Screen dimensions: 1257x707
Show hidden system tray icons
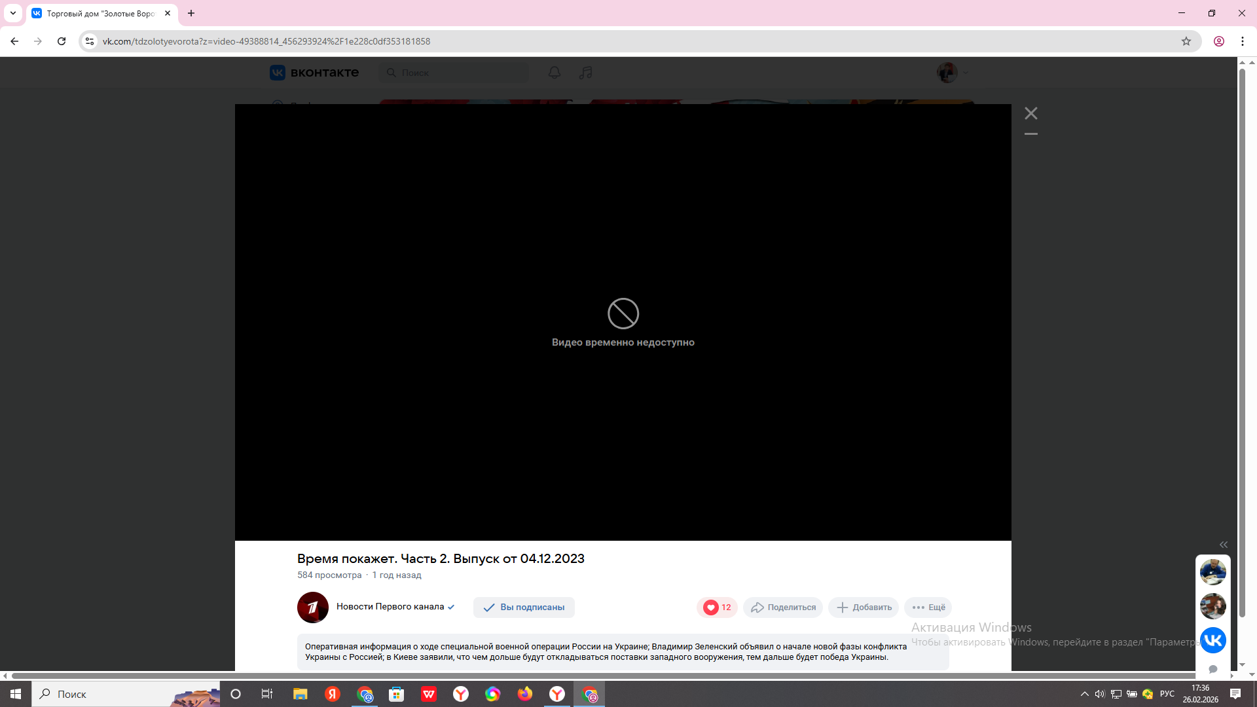[x=1084, y=694]
